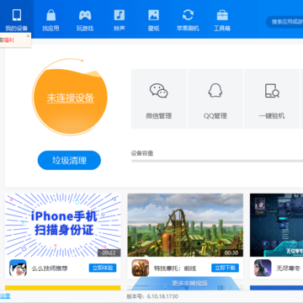Screen dimensions: 303x303
Task: Open the 工具箱 tab
Action: pyautogui.click(x=222, y=19)
